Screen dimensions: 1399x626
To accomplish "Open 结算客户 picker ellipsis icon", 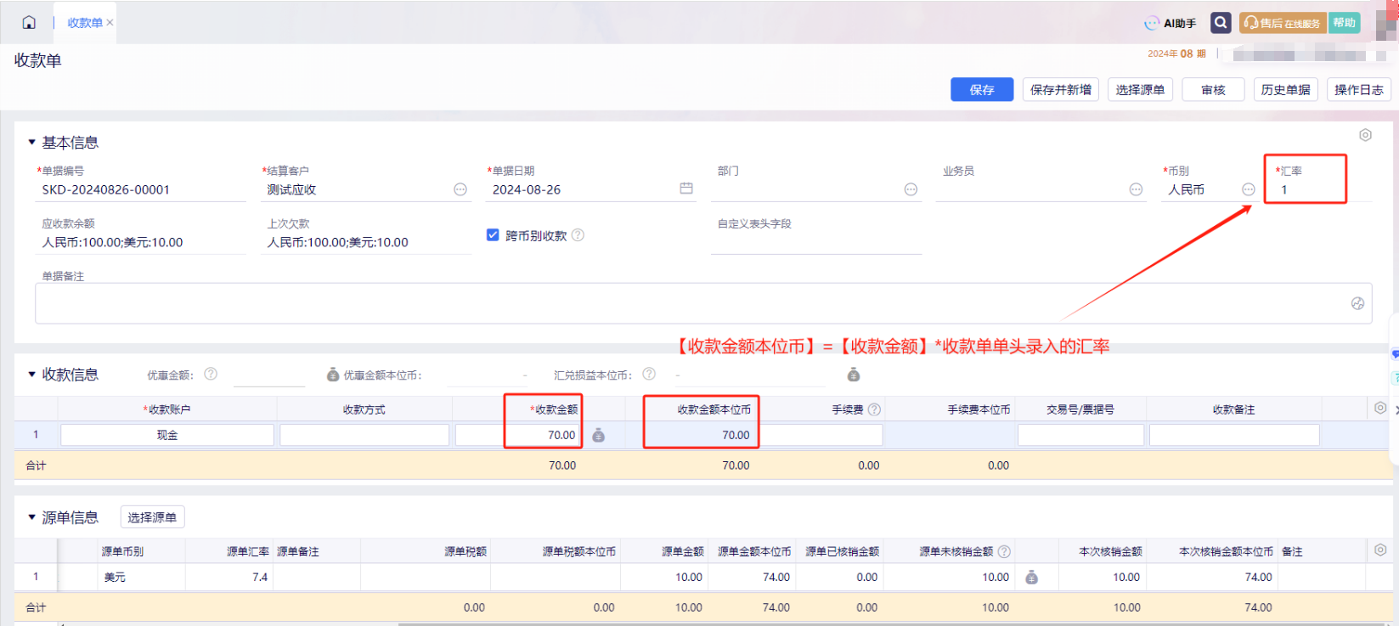I will (x=460, y=189).
